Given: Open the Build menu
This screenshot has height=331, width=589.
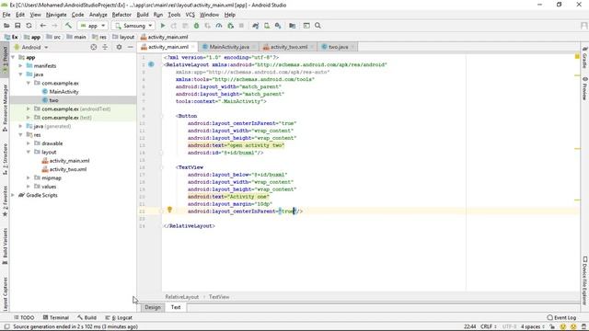Looking at the screenshot, I should click(143, 15).
